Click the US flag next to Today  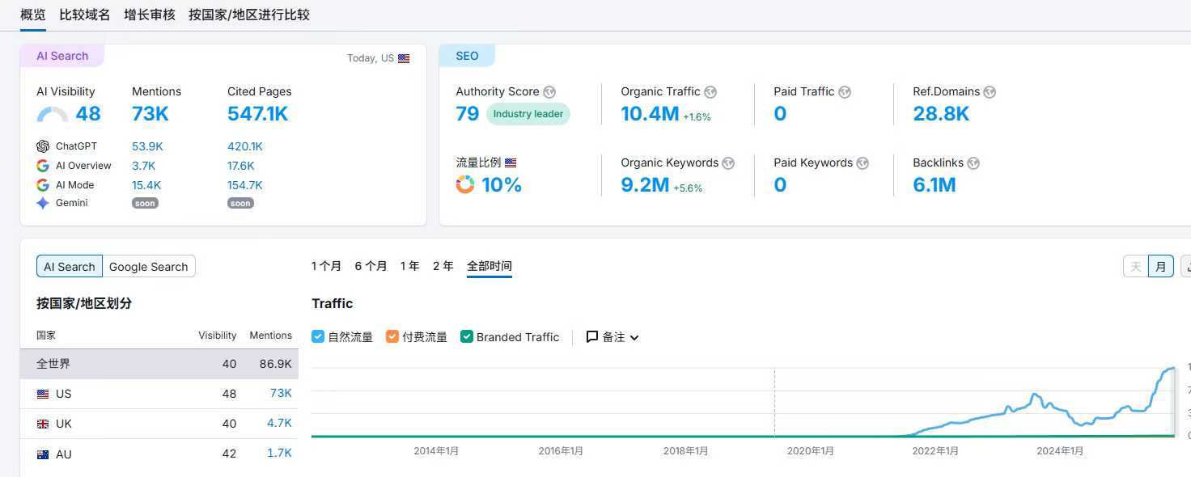(404, 57)
